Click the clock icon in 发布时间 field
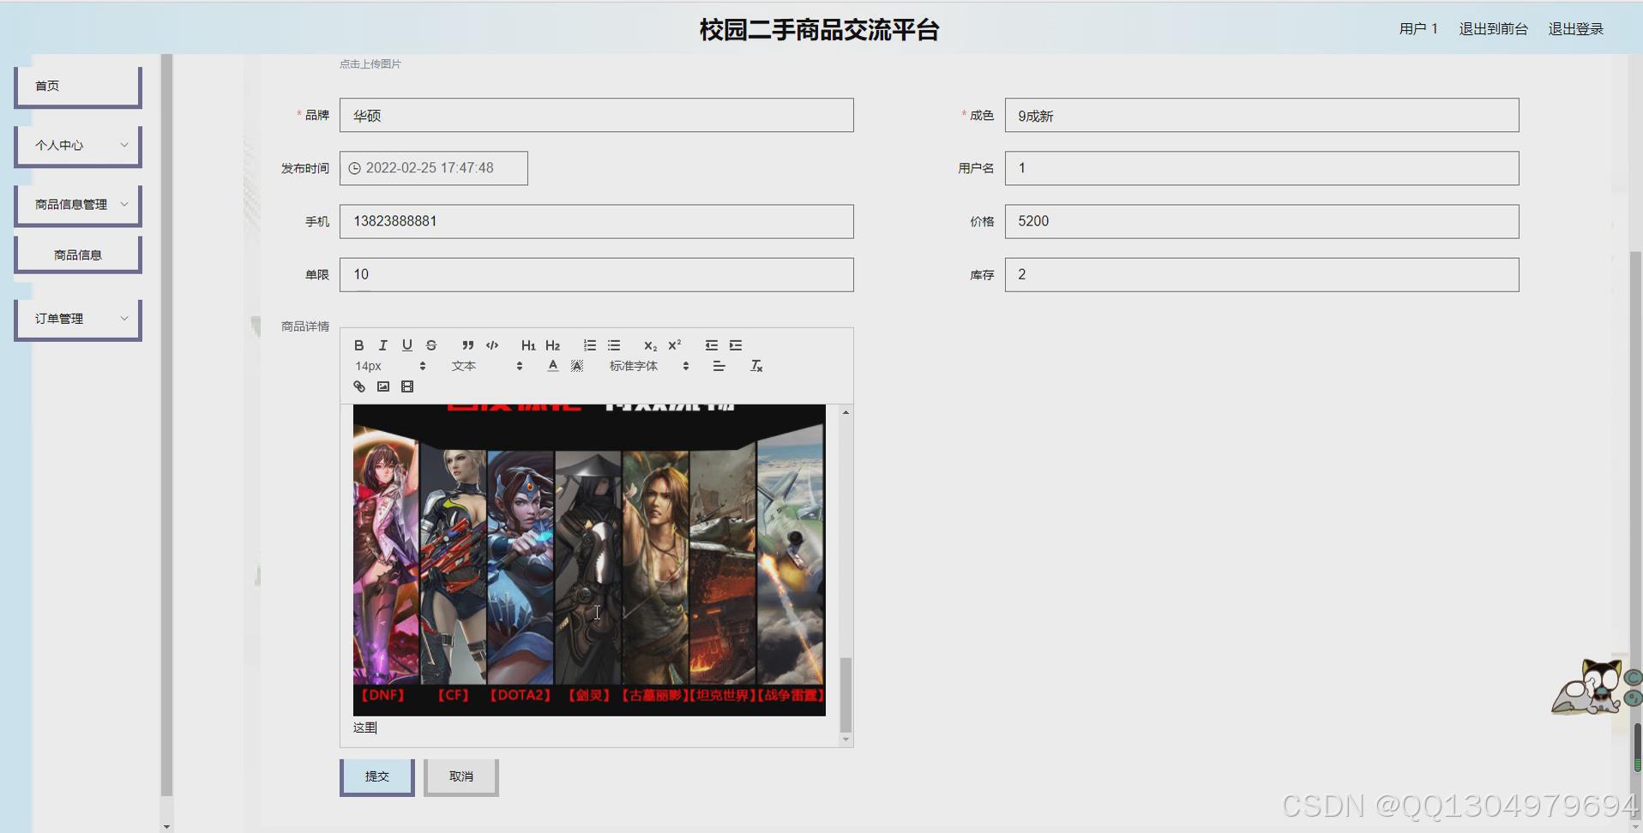Screen dimensions: 1643x833 click(x=354, y=169)
